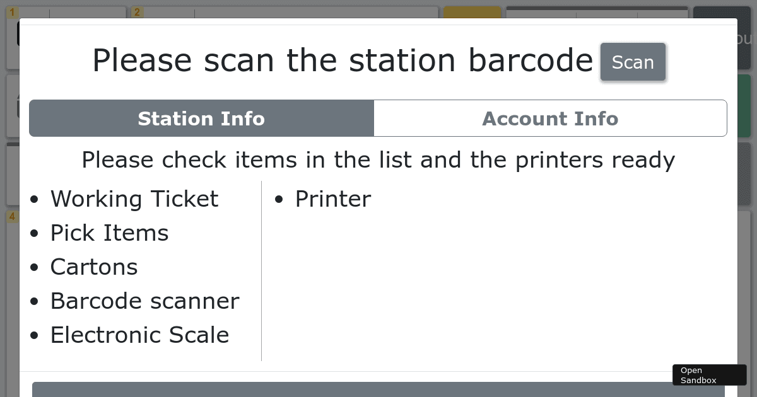Click the yellow toolbar block at the top
Image resolution: width=757 pixels, height=397 pixels.
pyautogui.click(x=472, y=11)
